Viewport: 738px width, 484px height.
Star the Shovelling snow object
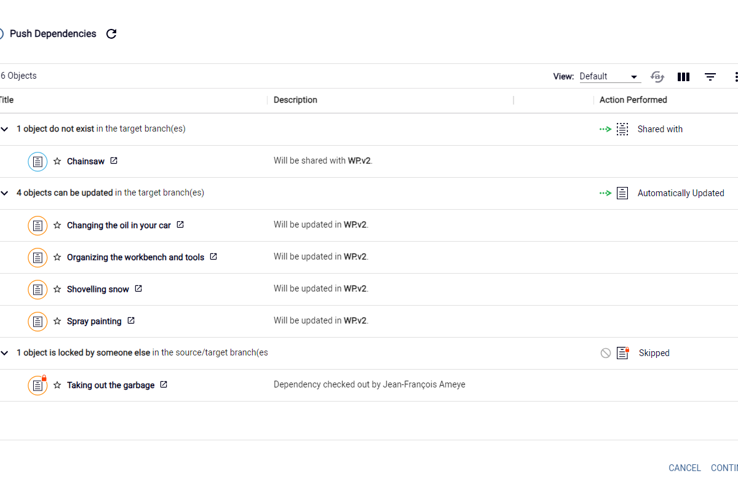tap(57, 289)
